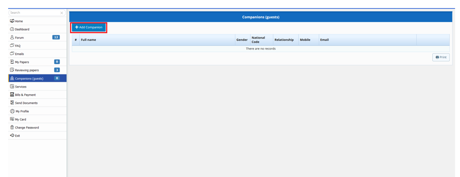Click the Exit icon in sidebar
This screenshot has width=460, height=177.
pos(12,136)
